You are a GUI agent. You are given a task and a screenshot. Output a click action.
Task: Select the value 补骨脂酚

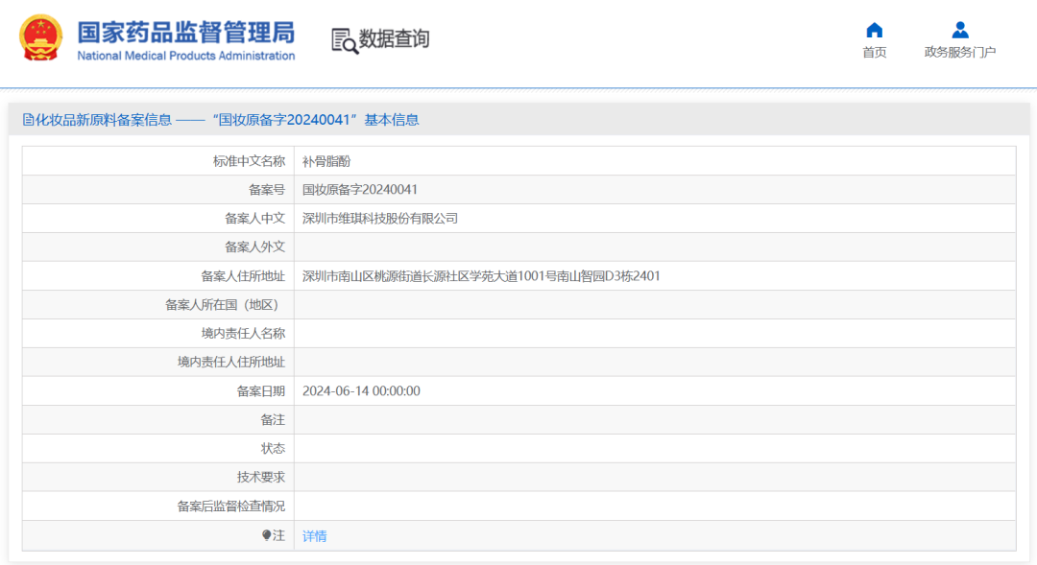click(326, 161)
